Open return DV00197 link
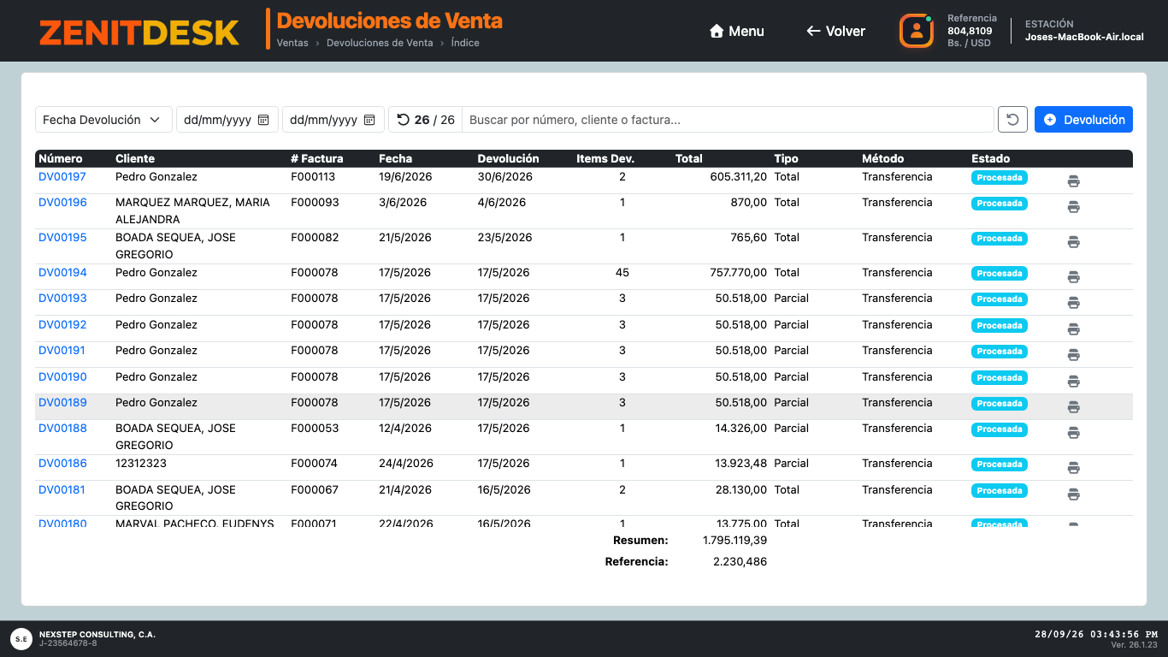 (x=62, y=177)
